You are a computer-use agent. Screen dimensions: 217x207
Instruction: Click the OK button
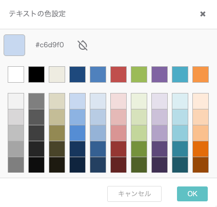(x=192, y=194)
